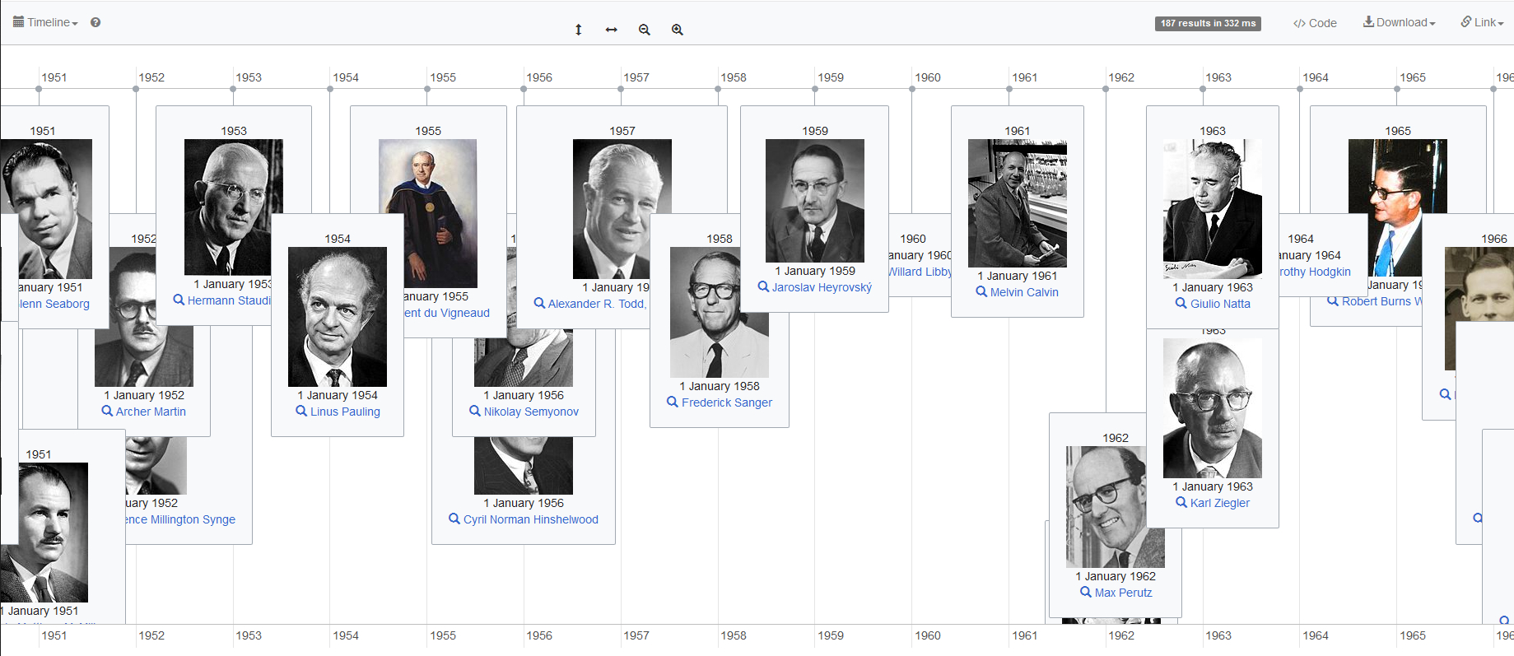Click the '1 January 1958' date text

720,386
